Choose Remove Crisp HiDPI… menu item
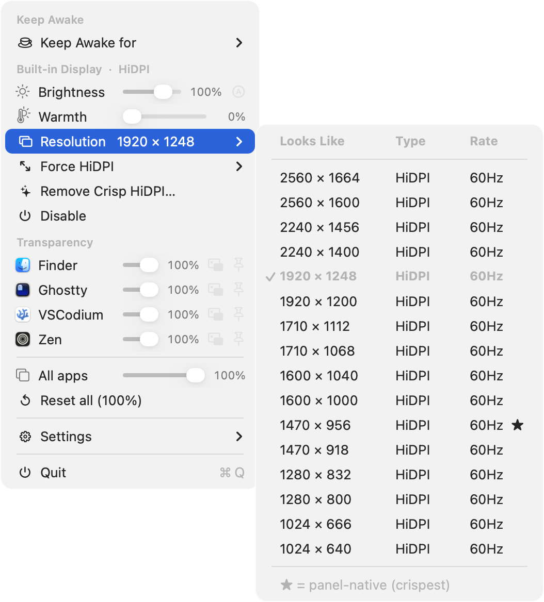The width and height of the screenshot is (544, 602). point(130,191)
